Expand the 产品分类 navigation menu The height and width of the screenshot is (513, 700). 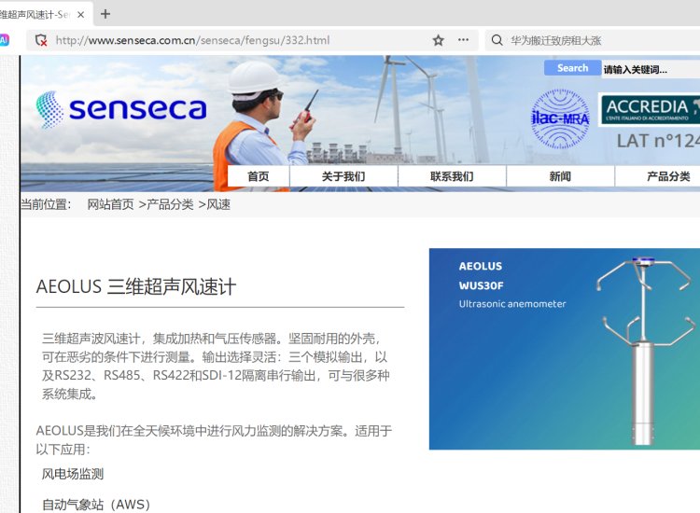click(668, 176)
